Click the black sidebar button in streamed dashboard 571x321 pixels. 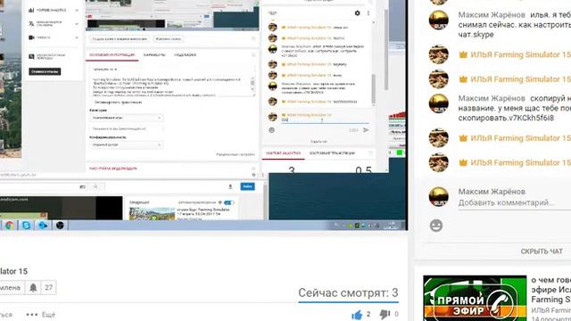tap(45, 71)
